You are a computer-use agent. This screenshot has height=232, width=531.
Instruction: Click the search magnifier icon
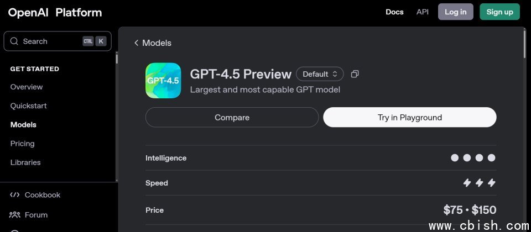point(14,41)
